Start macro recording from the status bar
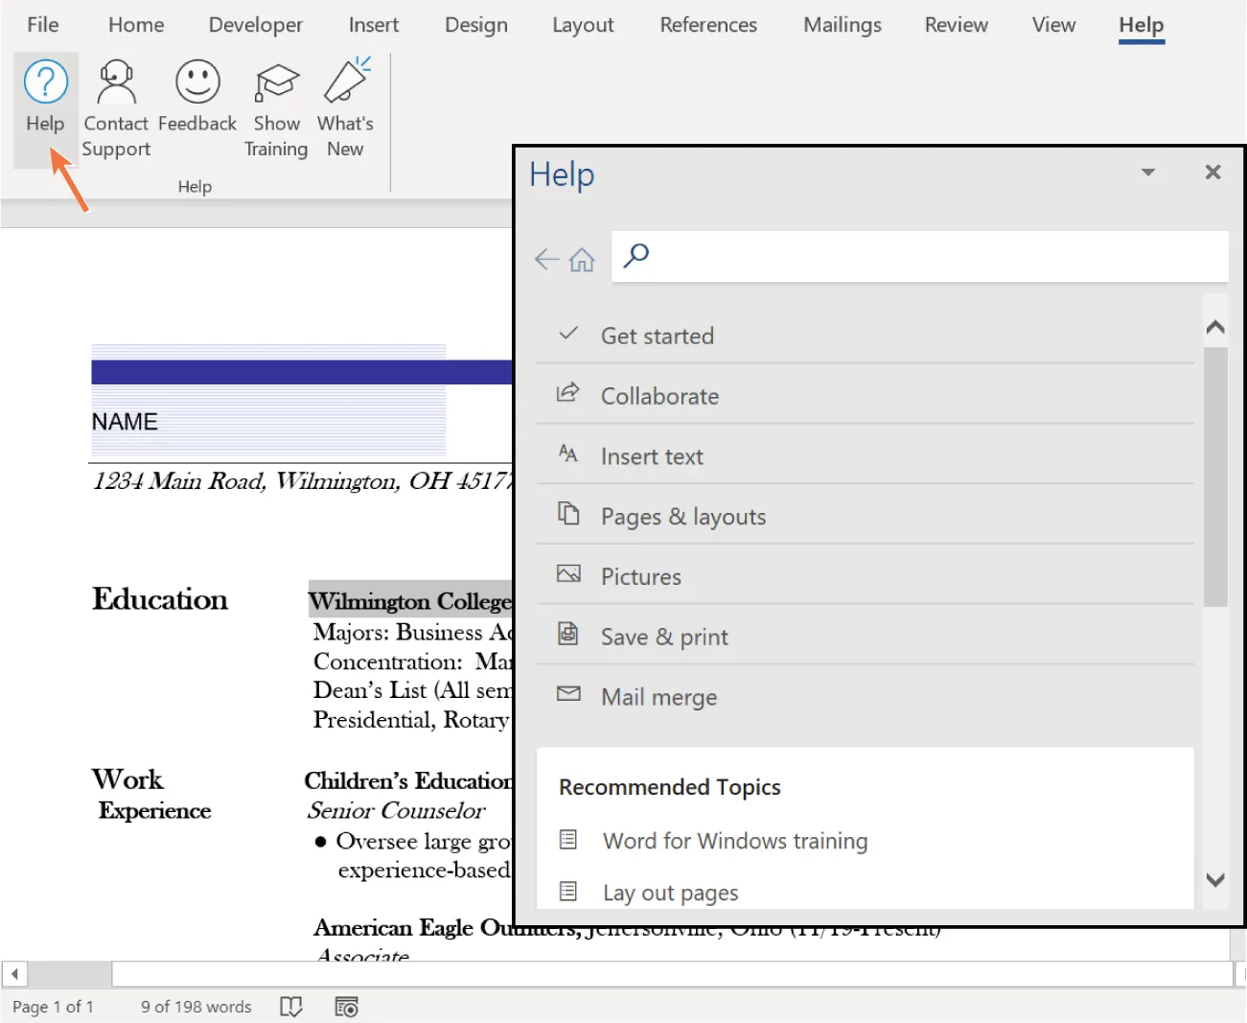This screenshot has height=1023, width=1247. [x=346, y=1006]
